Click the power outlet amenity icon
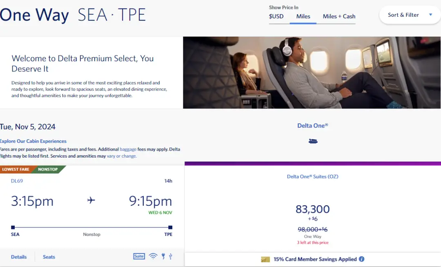Image resolution: width=441 pixels, height=267 pixels. point(163,256)
